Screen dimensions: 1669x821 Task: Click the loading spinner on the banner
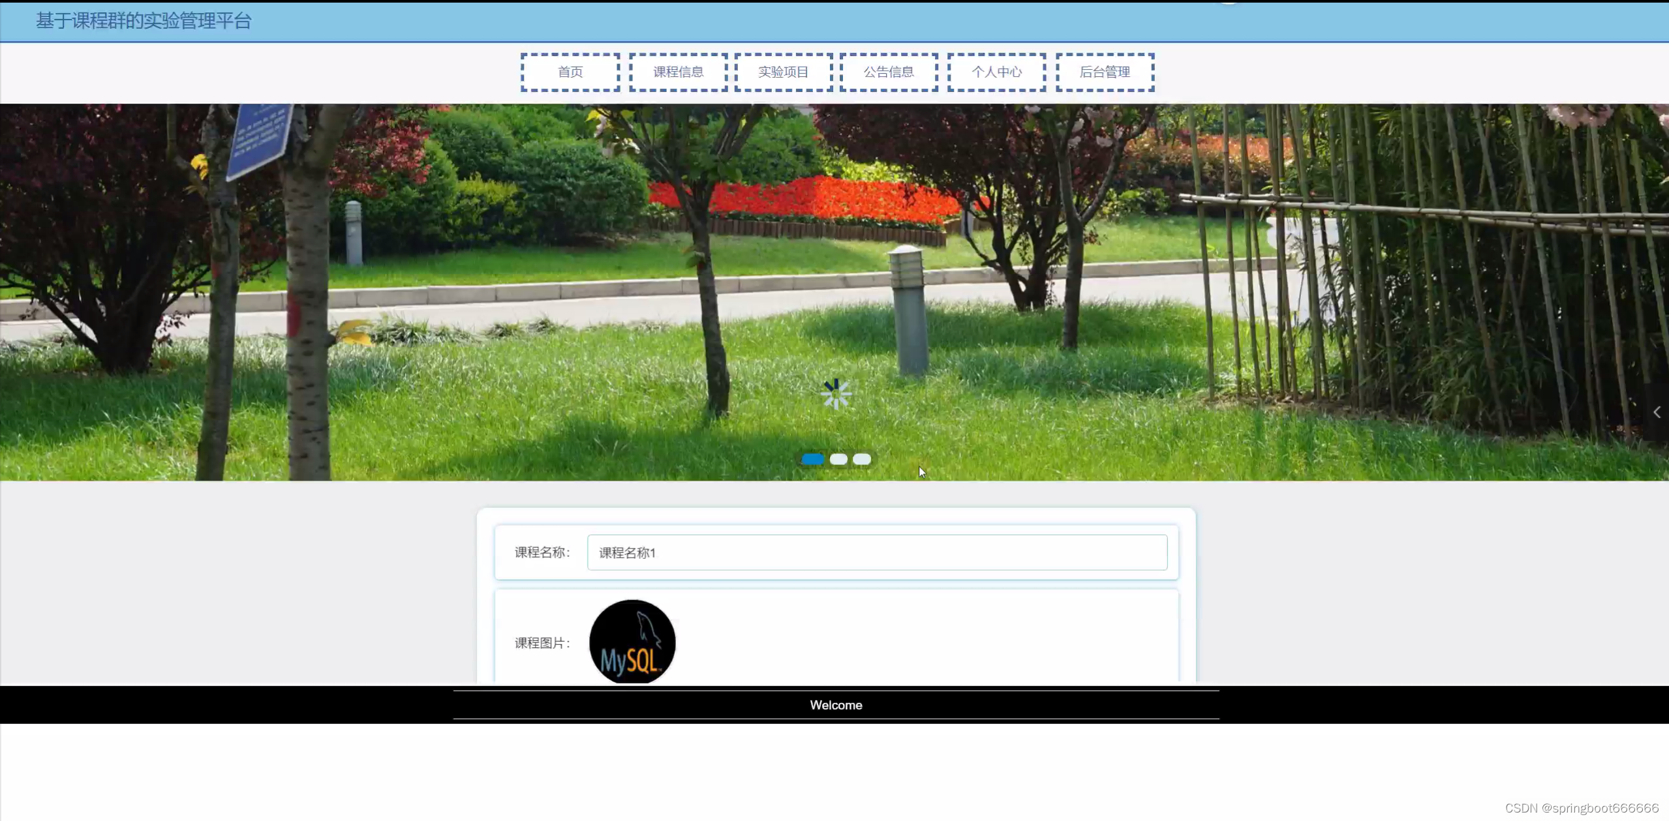(x=836, y=394)
